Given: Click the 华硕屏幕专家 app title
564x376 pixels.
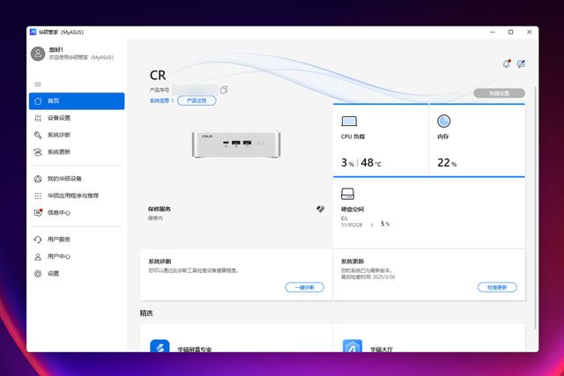Looking at the screenshot, I should click(195, 350).
